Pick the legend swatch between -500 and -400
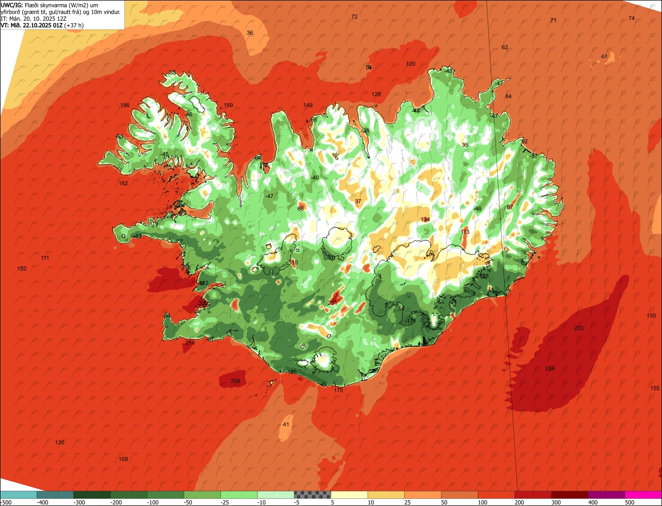The height and width of the screenshot is (506, 662). (19, 495)
